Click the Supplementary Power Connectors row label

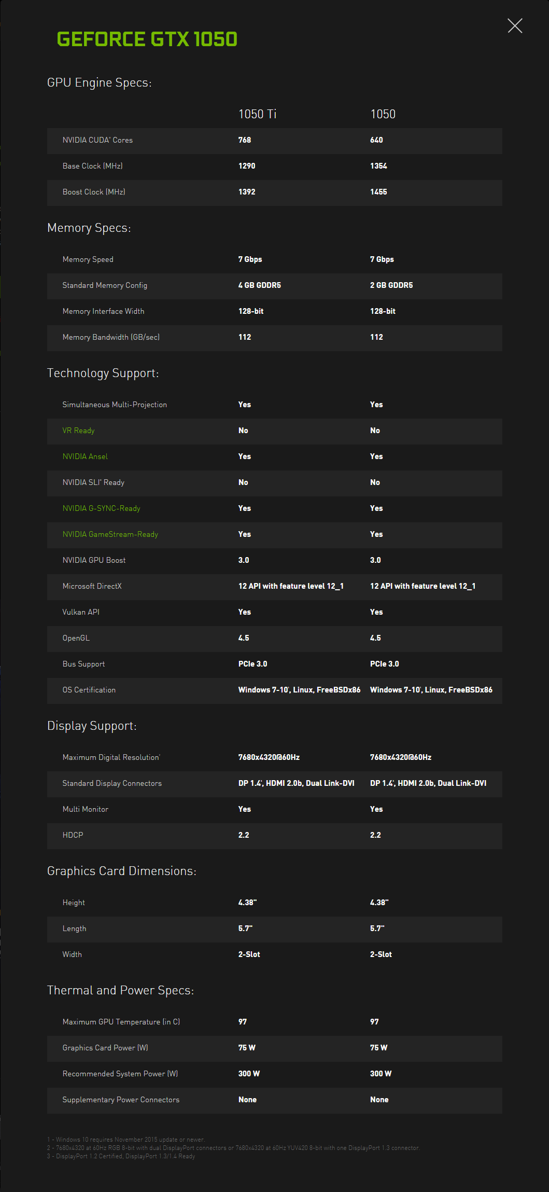pyautogui.click(x=121, y=1100)
